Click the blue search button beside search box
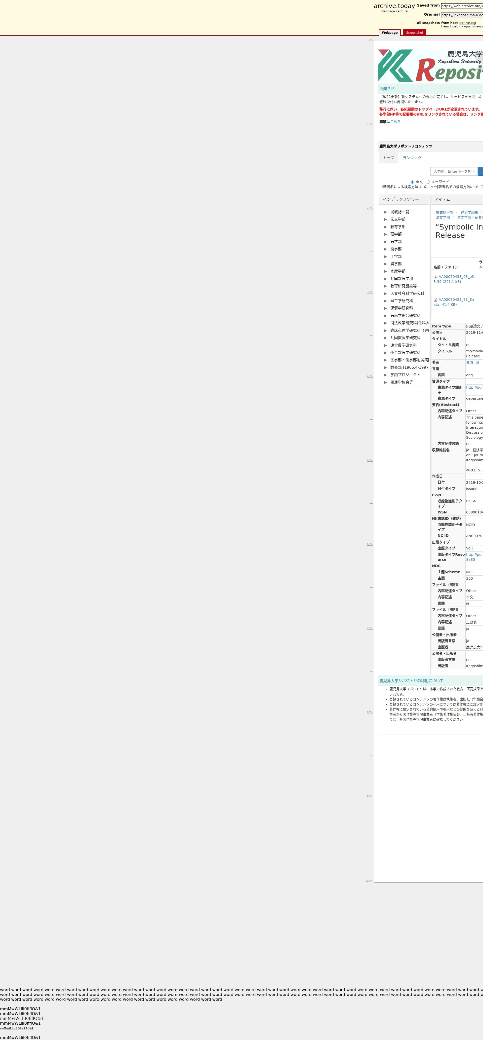The width and height of the screenshot is (483, 1040). tap(480, 172)
